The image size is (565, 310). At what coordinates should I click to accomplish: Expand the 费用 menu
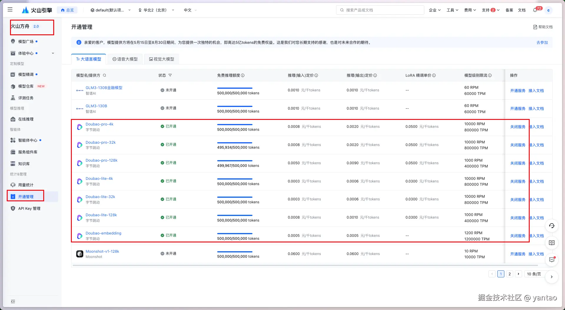point(470,10)
